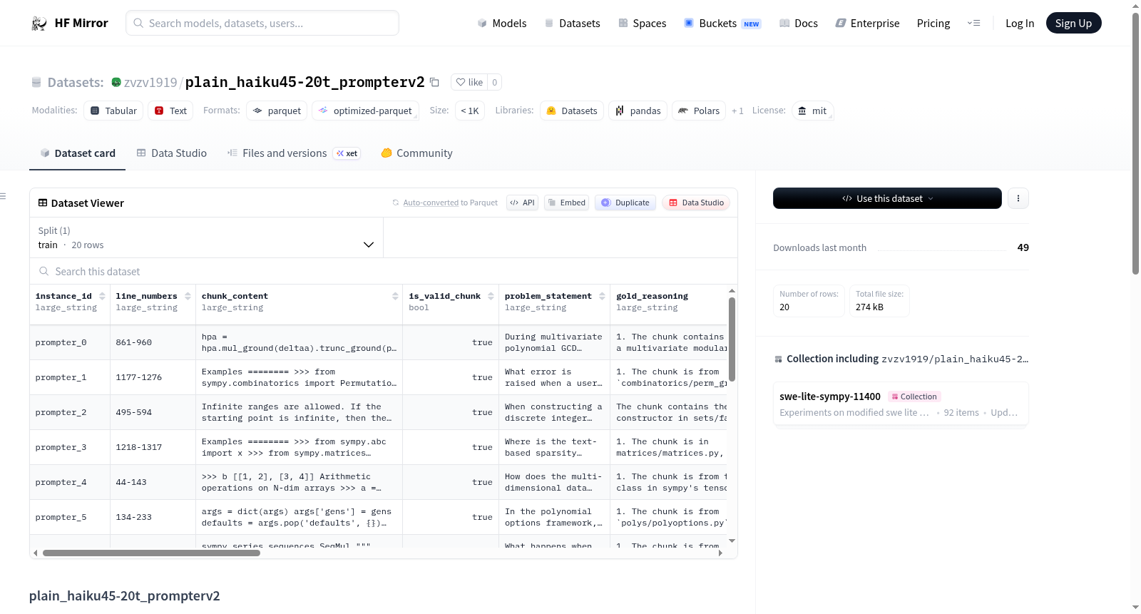Click the HF Mirror logo icon
Screen dimensions: 1141x614
pyautogui.click(x=39, y=24)
